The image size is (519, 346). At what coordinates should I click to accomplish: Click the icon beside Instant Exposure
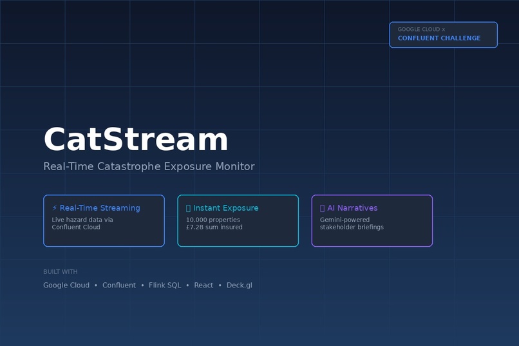click(x=188, y=208)
